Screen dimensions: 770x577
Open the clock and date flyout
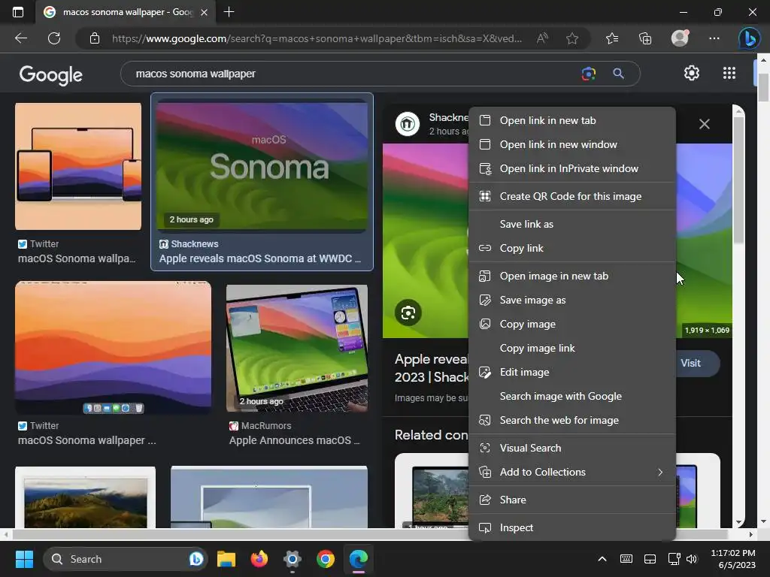point(733,559)
